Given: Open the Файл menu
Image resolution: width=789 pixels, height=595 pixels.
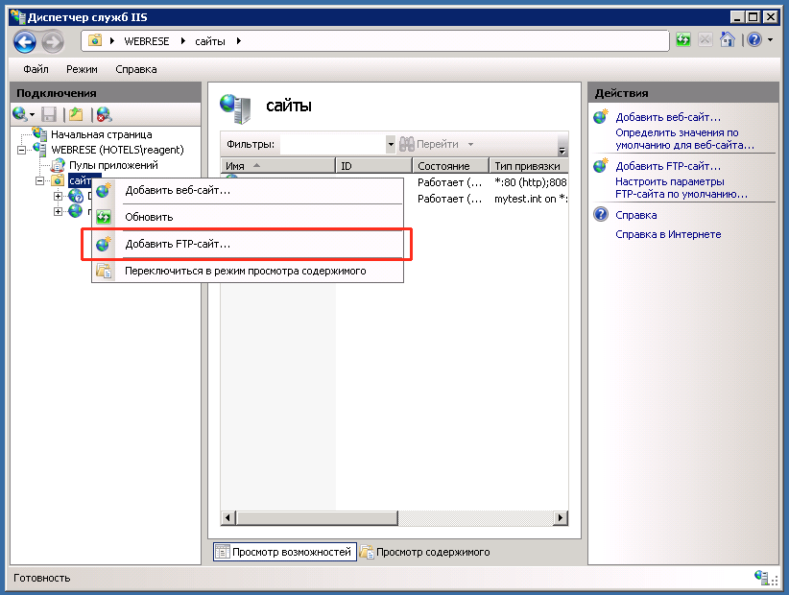Looking at the screenshot, I should click(36, 69).
